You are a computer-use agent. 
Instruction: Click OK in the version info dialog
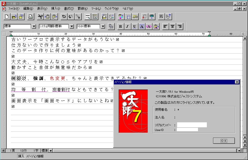coord(224,141)
